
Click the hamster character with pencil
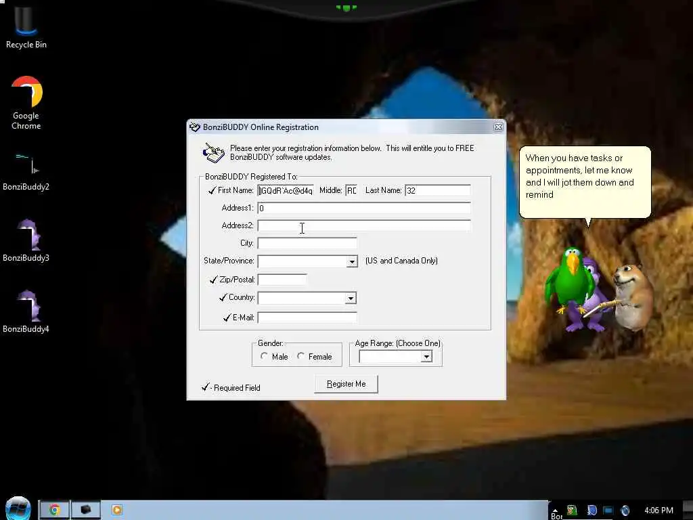pos(632,297)
